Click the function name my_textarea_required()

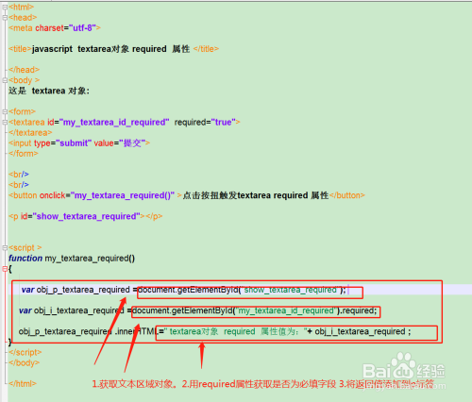point(90,259)
